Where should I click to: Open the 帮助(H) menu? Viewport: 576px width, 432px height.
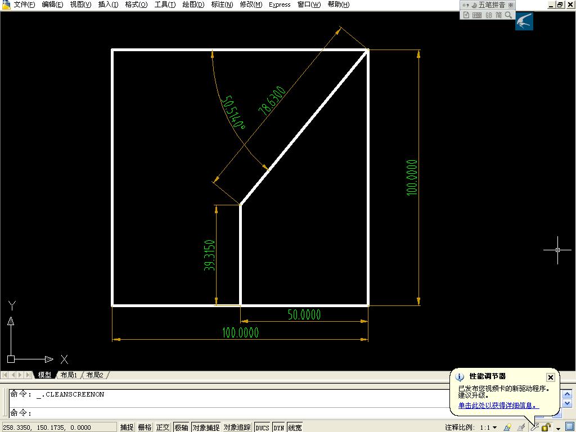coord(339,4)
